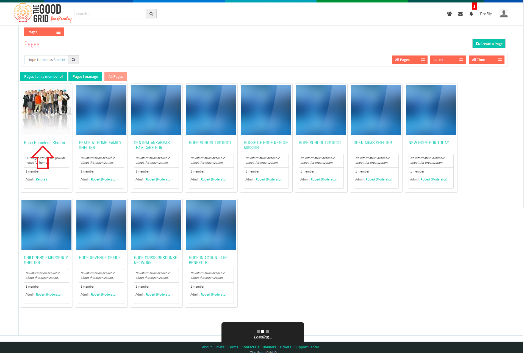Open HOPE IN ACTION - THE BENEFIT link
Image resolution: width=524 pixels, height=353 pixels.
click(x=208, y=260)
